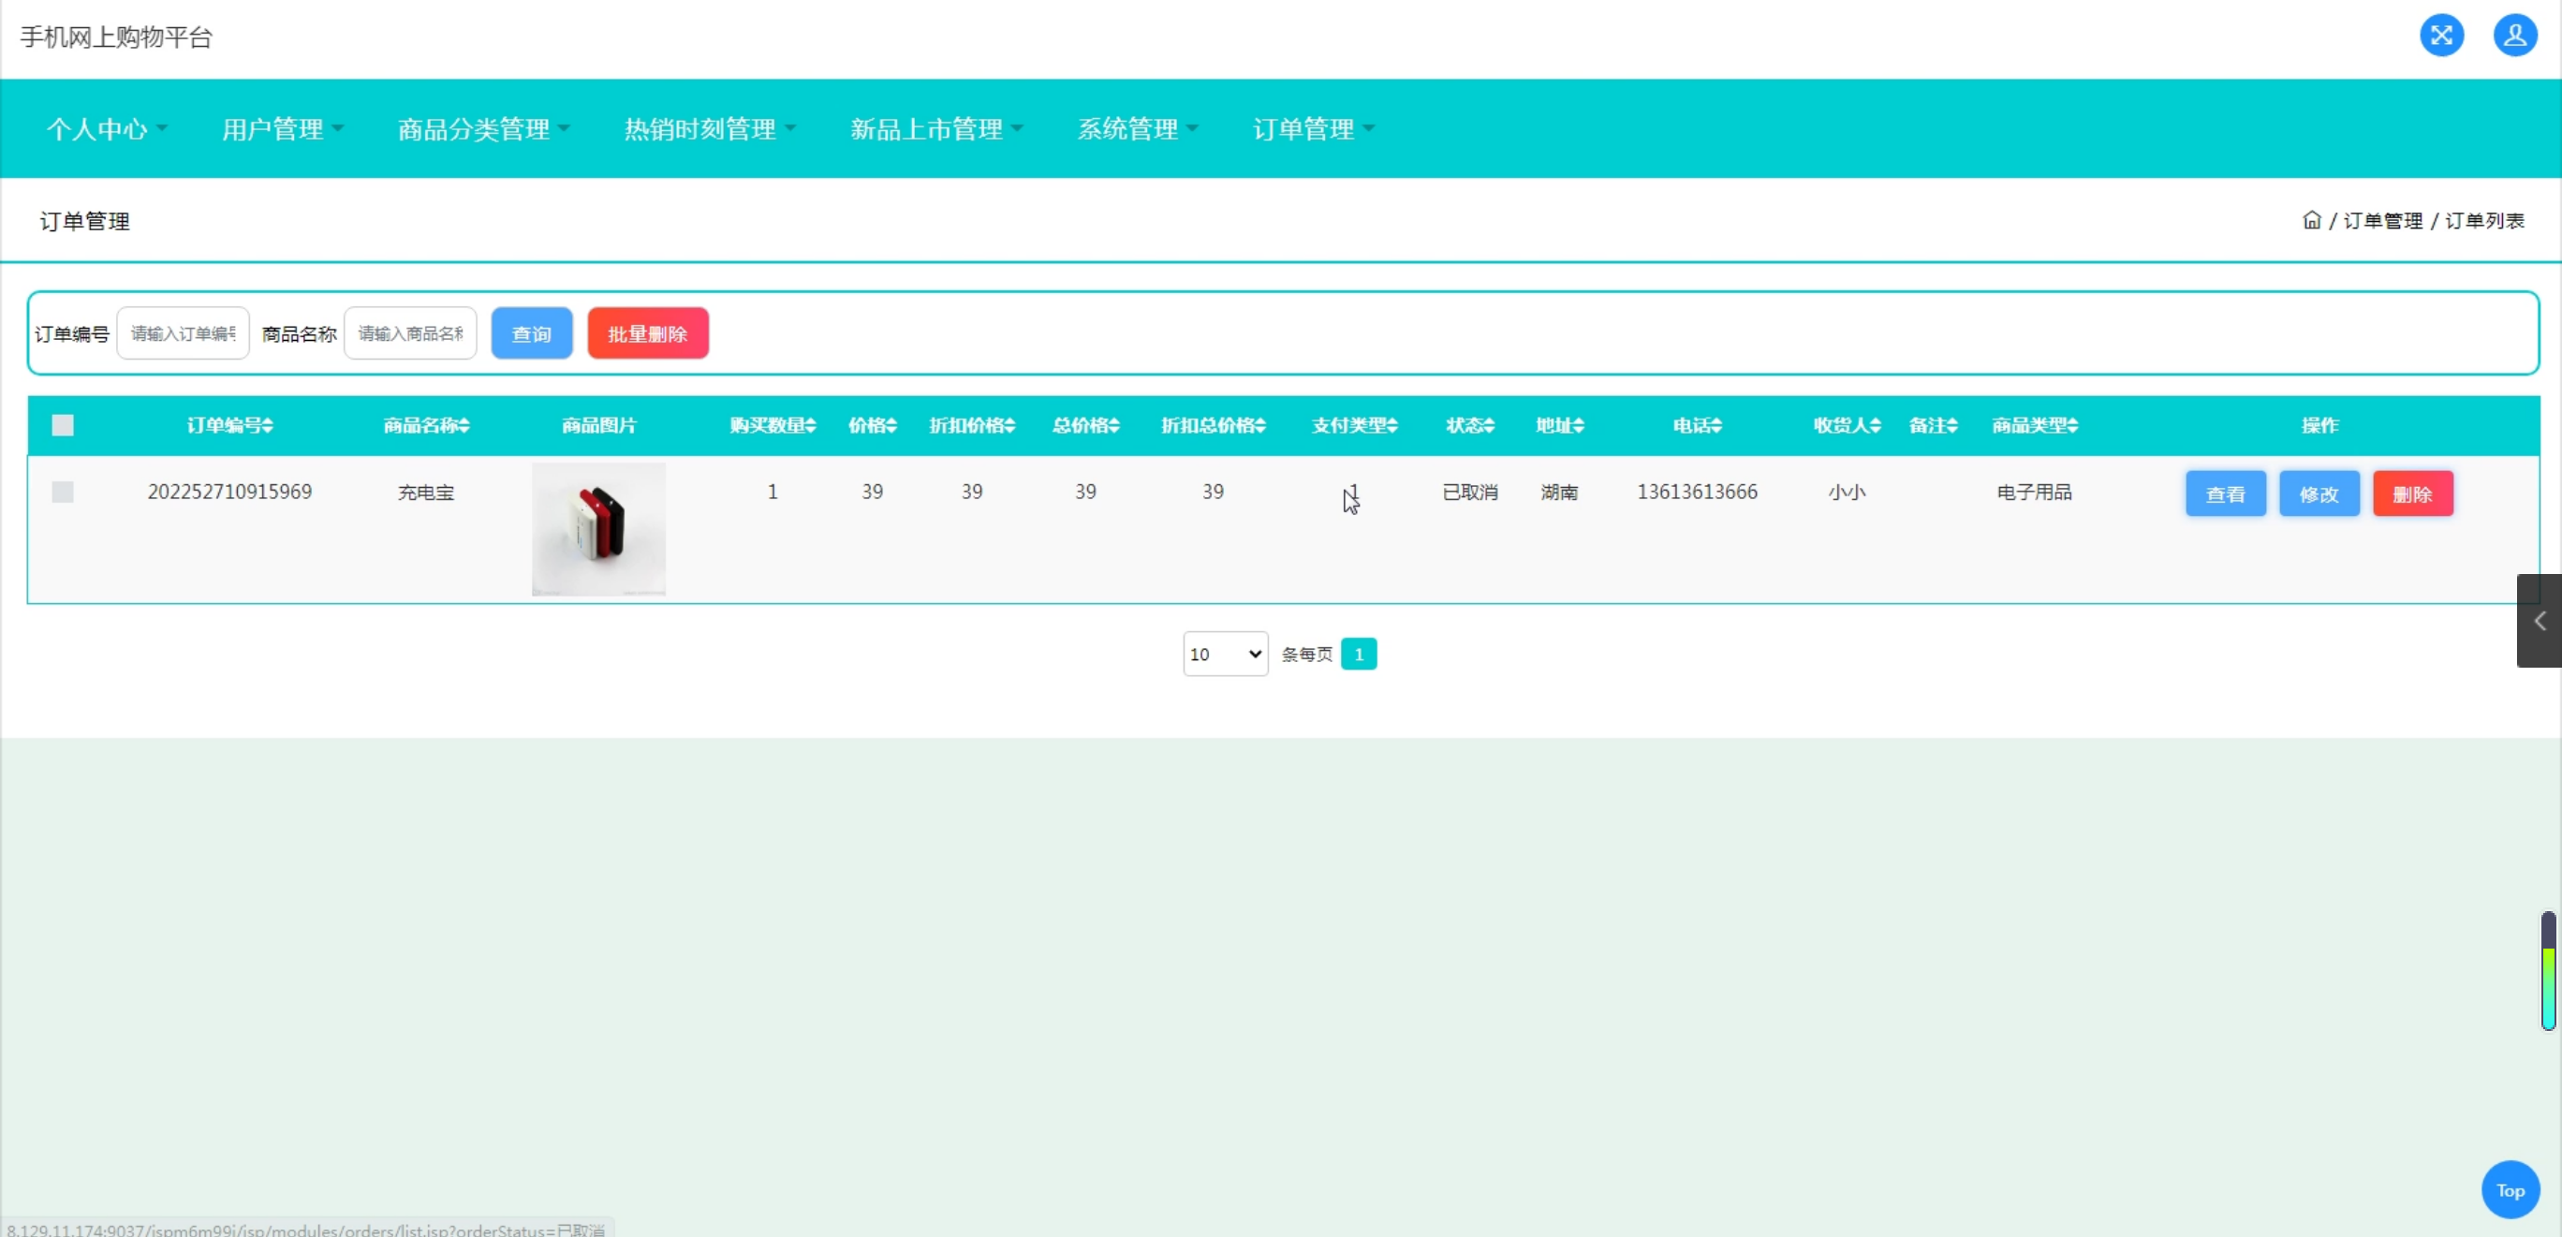Select the checkbox for order 20225271091596
Screen dimensions: 2562x1237
62,492
